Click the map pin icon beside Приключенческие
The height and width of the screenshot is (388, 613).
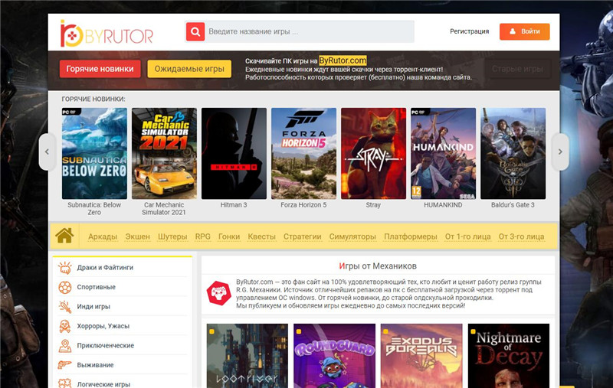pyautogui.click(x=65, y=346)
